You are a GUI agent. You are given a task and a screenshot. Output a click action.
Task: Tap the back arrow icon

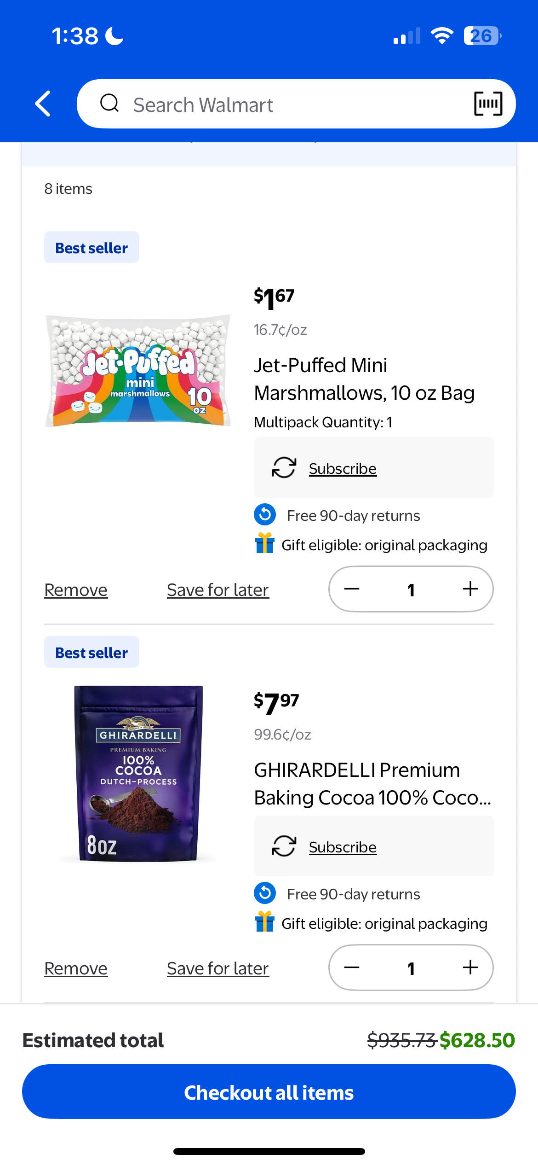[43, 104]
